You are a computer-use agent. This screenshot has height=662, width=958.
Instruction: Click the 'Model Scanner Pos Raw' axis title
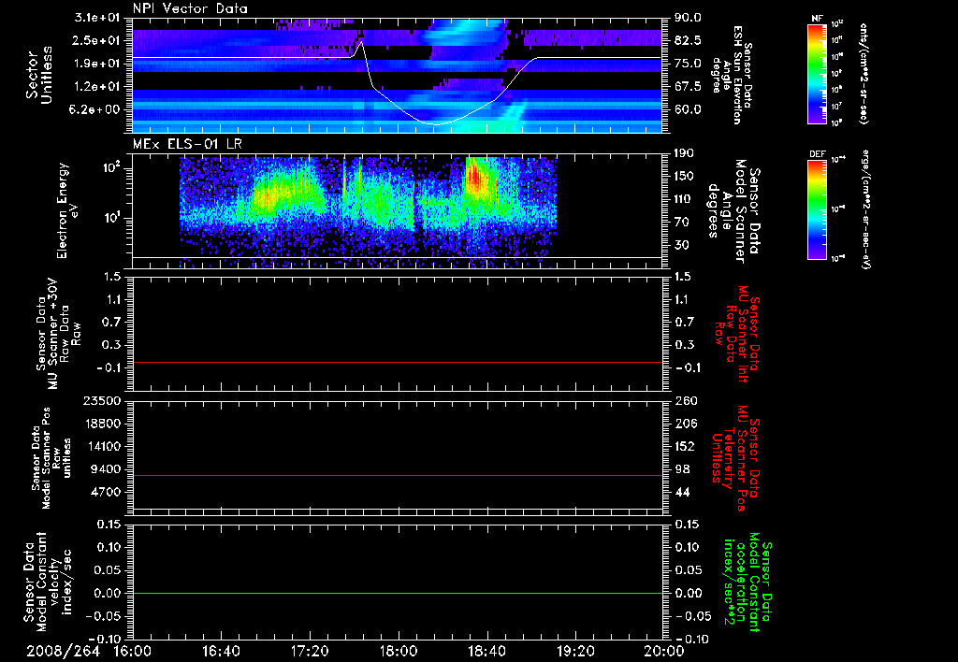51,458
